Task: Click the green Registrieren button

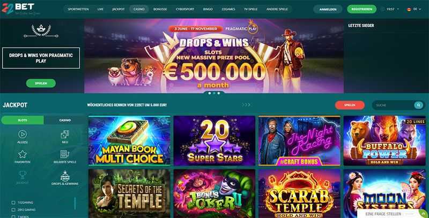Action: point(361,9)
